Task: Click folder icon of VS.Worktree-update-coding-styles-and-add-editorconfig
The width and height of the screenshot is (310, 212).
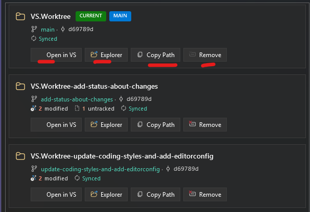Action: pos(20,156)
